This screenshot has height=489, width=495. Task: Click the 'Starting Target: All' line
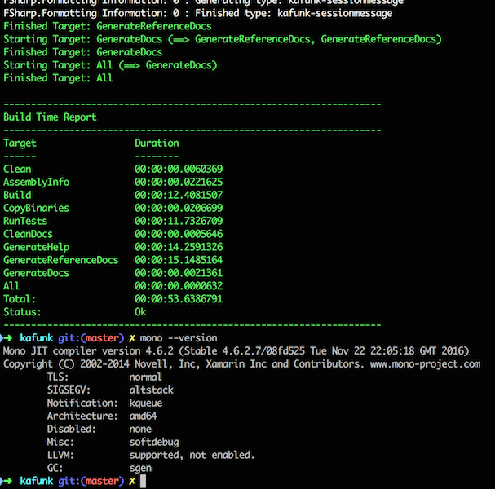coord(110,65)
